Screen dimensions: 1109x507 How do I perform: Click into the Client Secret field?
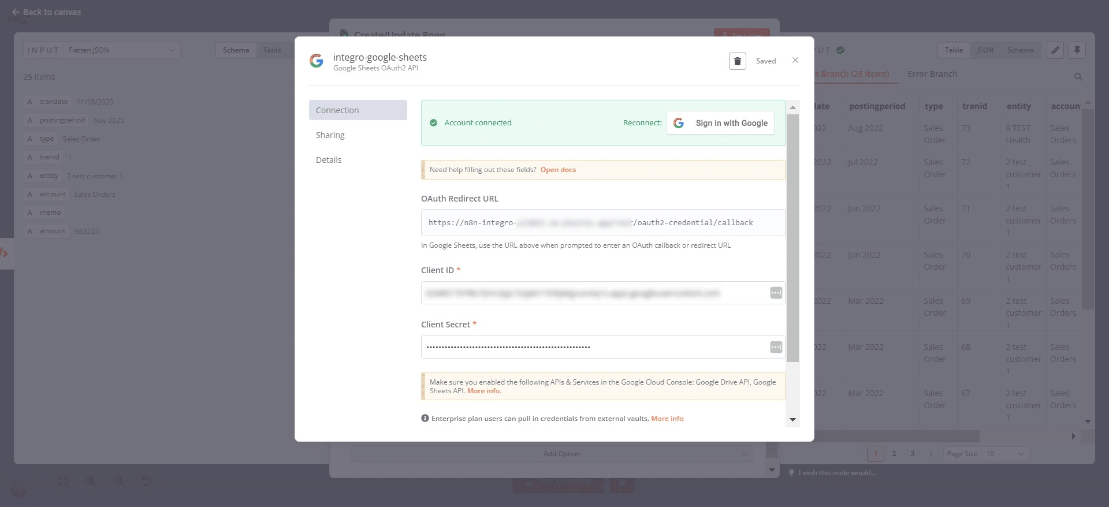point(595,347)
